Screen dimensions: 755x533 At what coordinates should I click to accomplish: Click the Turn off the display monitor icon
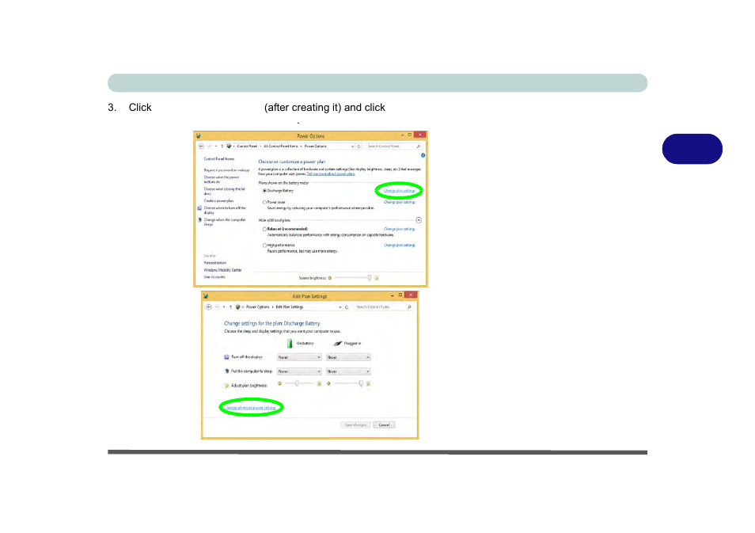[226, 357]
